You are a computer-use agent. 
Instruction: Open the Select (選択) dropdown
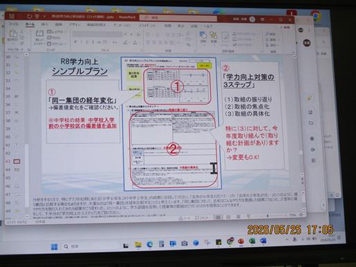tap(272, 45)
